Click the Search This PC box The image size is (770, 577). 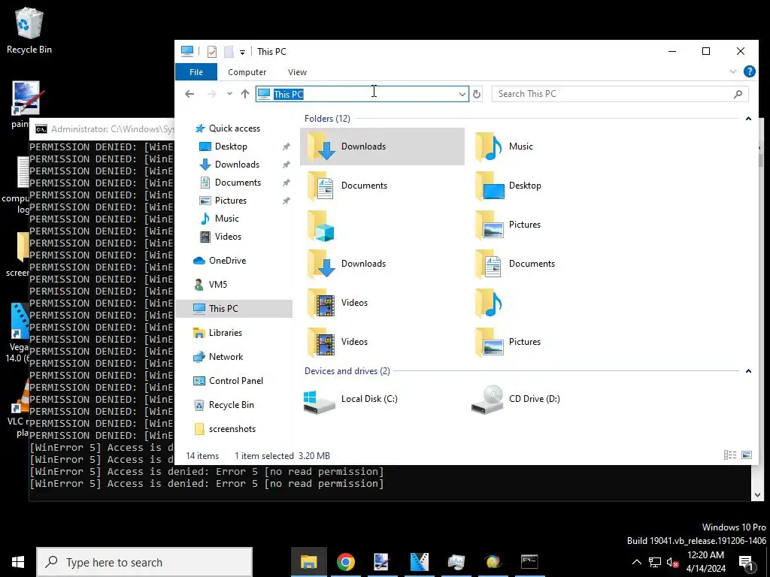pyautogui.click(x=620, y=94)
